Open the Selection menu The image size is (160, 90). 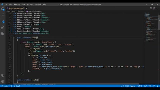[x=17, y=4]
